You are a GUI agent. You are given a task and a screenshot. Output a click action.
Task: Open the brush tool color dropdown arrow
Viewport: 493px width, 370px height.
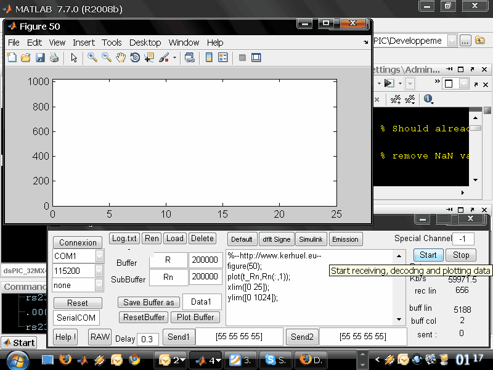tap(175, 58)
